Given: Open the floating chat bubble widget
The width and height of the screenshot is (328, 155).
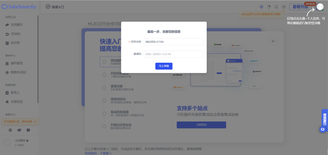Looking at the screenshot, I should coord(323,129).
